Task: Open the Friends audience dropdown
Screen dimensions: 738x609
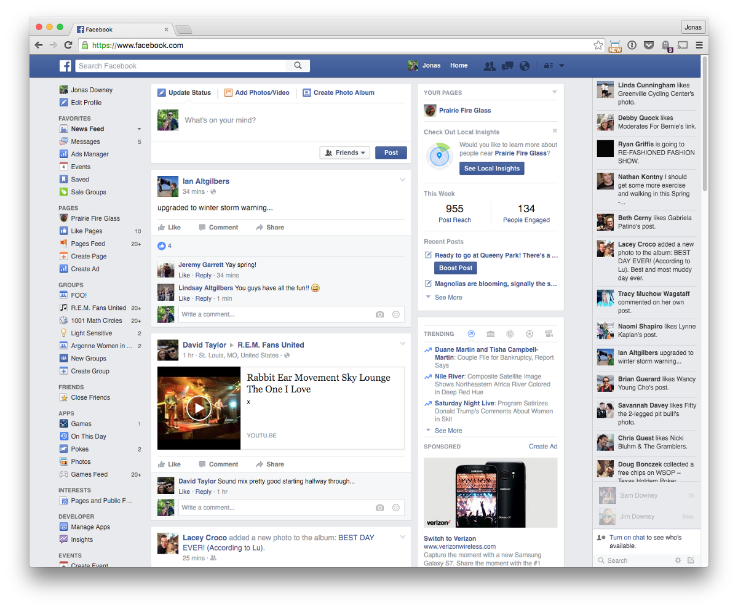Action: pos(345,153)
